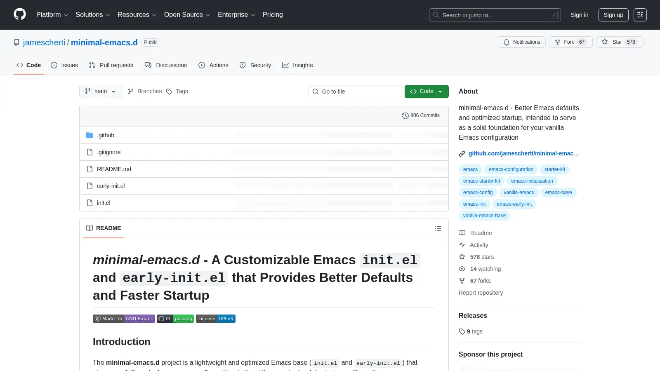The image size is (660, 371).
Task: Click the vanilla-emacs topic tag
Action: (519, 193)
